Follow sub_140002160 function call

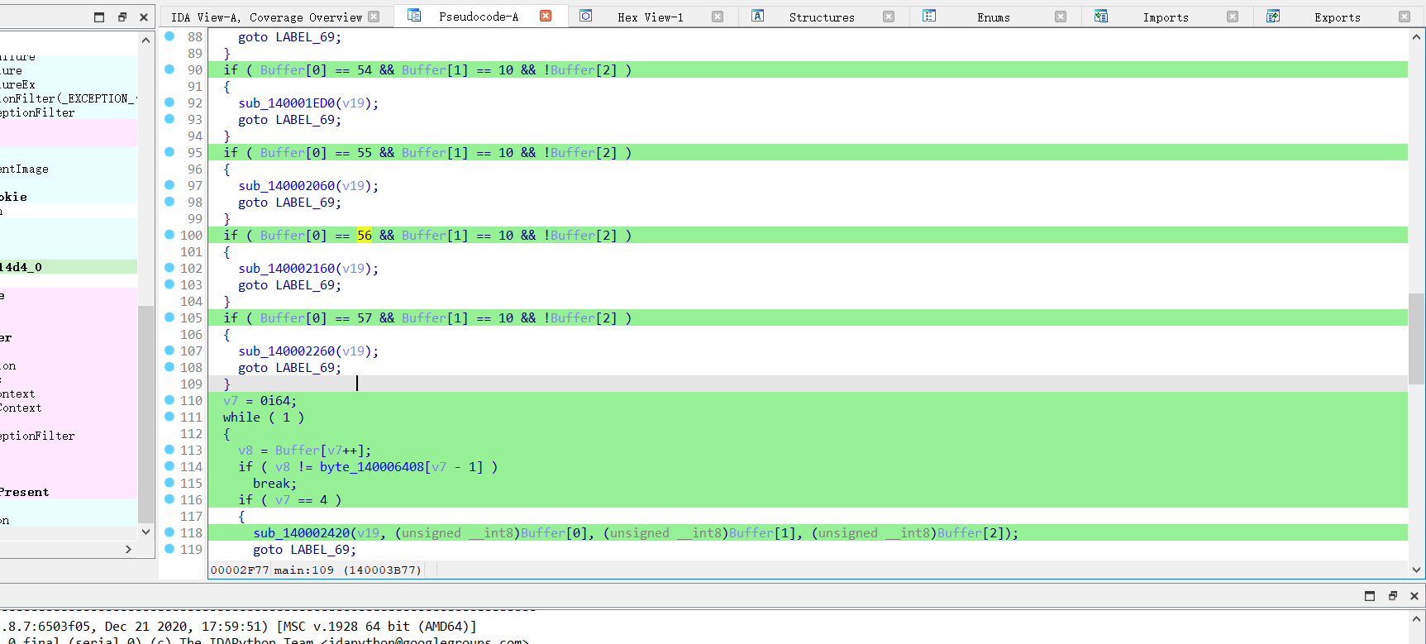287,269
